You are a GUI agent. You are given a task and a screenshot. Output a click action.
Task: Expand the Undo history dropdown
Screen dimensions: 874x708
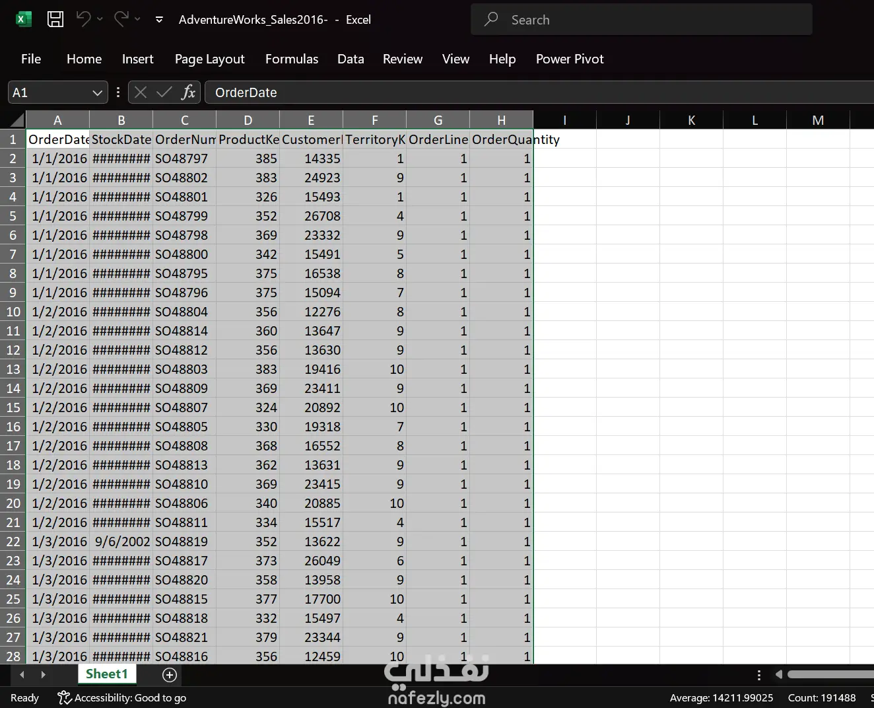coord(100,19)
